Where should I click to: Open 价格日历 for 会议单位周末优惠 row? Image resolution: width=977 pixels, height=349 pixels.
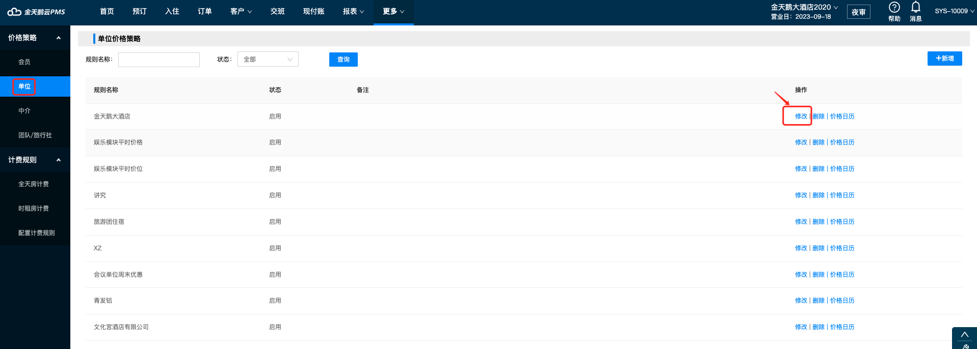[x=842, y=275]
